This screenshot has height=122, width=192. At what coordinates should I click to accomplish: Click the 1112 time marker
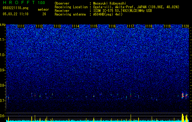[x=39, y=26]
